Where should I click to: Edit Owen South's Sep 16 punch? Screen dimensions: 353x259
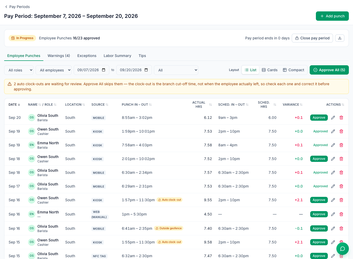(x=333, y=200)
